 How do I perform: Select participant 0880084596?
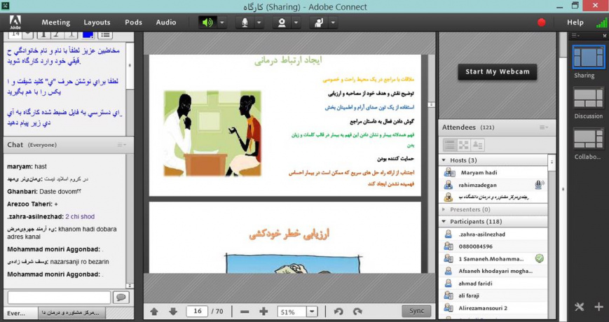click(493, 246)
